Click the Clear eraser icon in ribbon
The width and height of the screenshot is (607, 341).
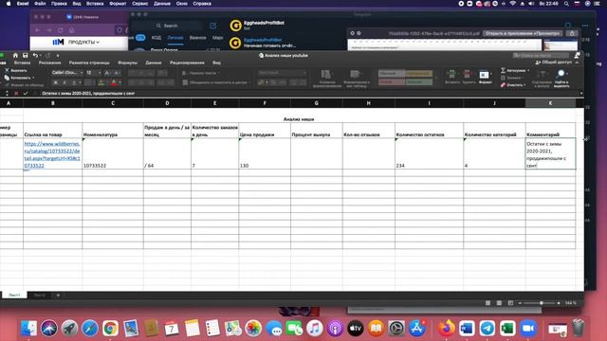503,85
